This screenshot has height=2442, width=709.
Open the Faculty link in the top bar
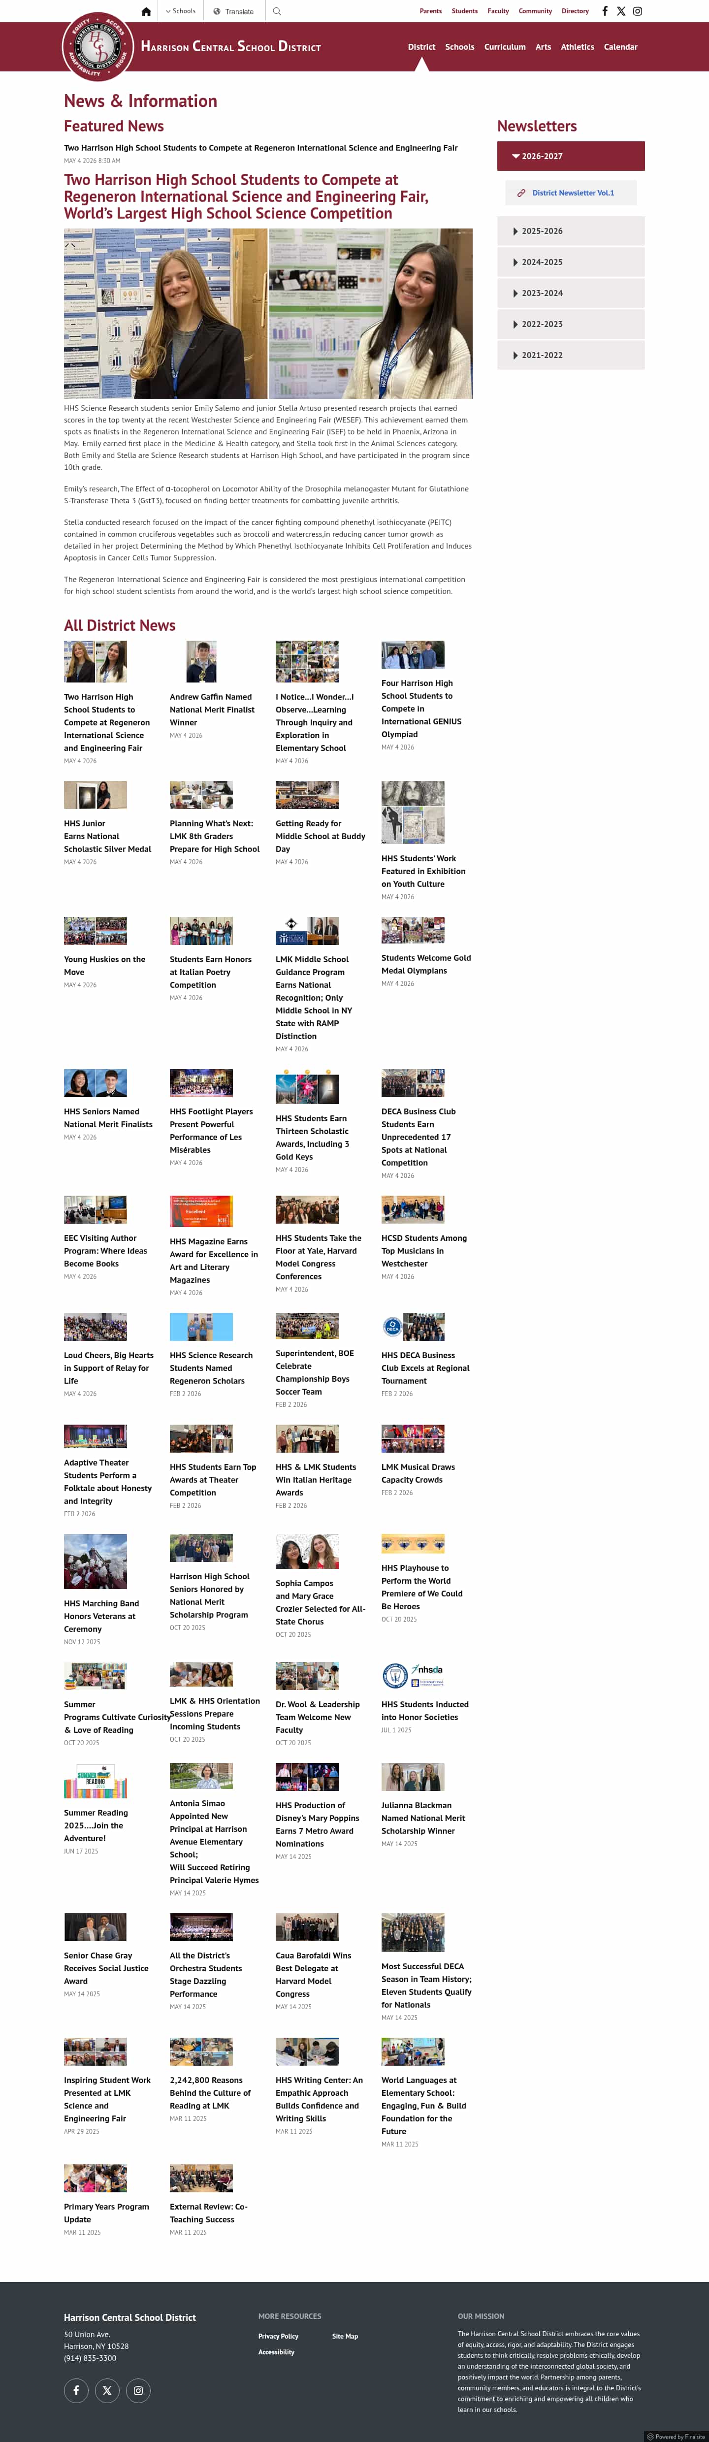498,11
